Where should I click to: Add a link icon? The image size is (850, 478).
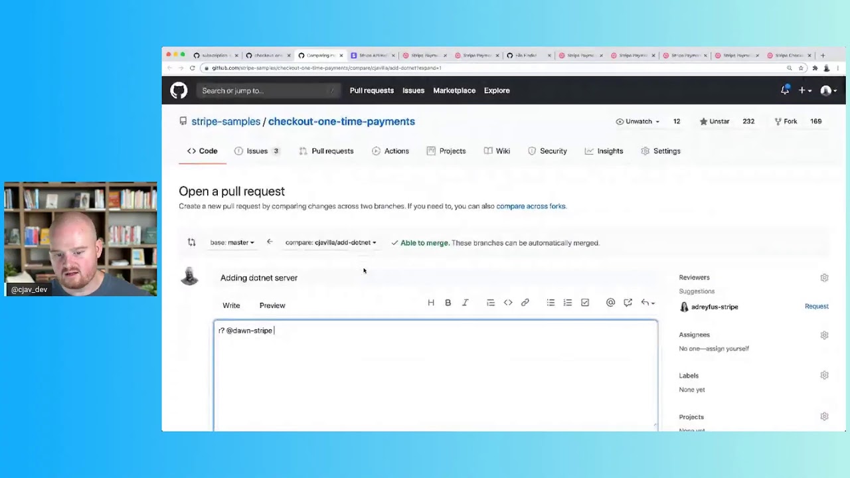coord(525,303)
